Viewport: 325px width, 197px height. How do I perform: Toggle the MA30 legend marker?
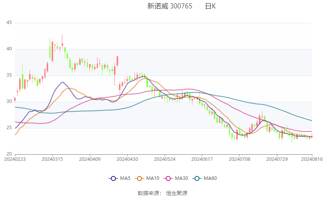click(x=168, y=178)
